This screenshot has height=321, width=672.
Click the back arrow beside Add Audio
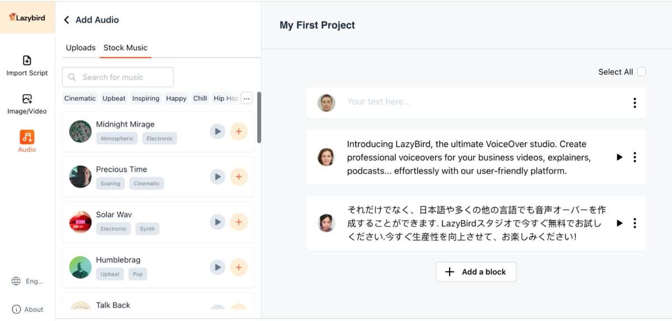[67, 20]
